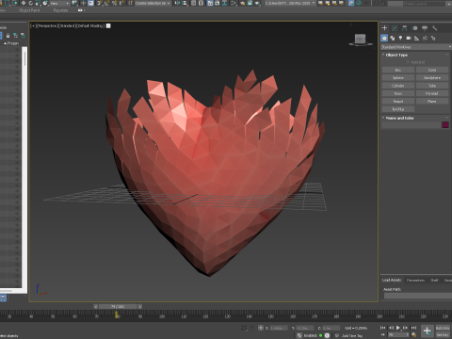Select the Space Warps category icon
The height and width of the screenshot is (339, 452).
[x=425, y=39]
